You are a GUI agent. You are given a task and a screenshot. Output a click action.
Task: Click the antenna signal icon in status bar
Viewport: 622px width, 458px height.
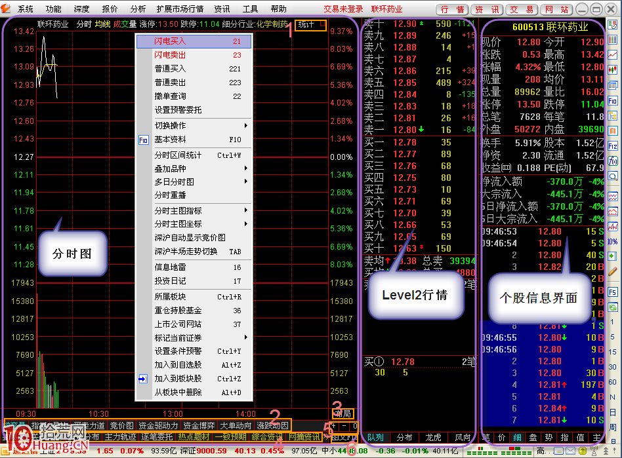[594, 451]
